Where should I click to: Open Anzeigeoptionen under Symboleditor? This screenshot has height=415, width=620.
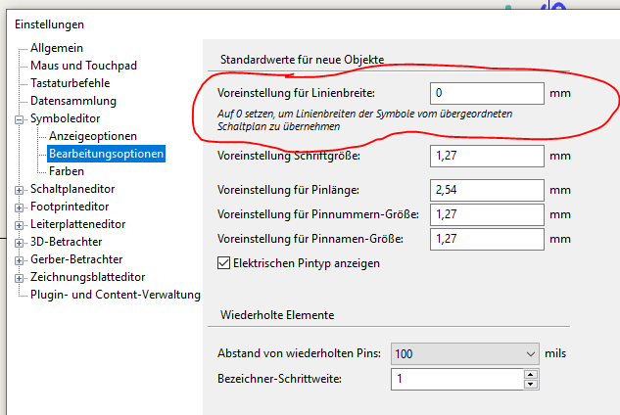(93, 136)
